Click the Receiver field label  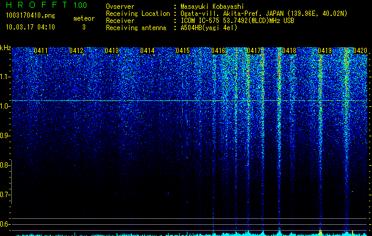pyautogui.click(x=120, y=21)
